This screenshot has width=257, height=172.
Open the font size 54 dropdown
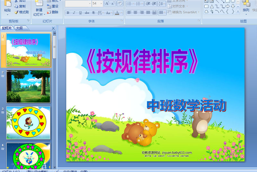click(101, 4)
